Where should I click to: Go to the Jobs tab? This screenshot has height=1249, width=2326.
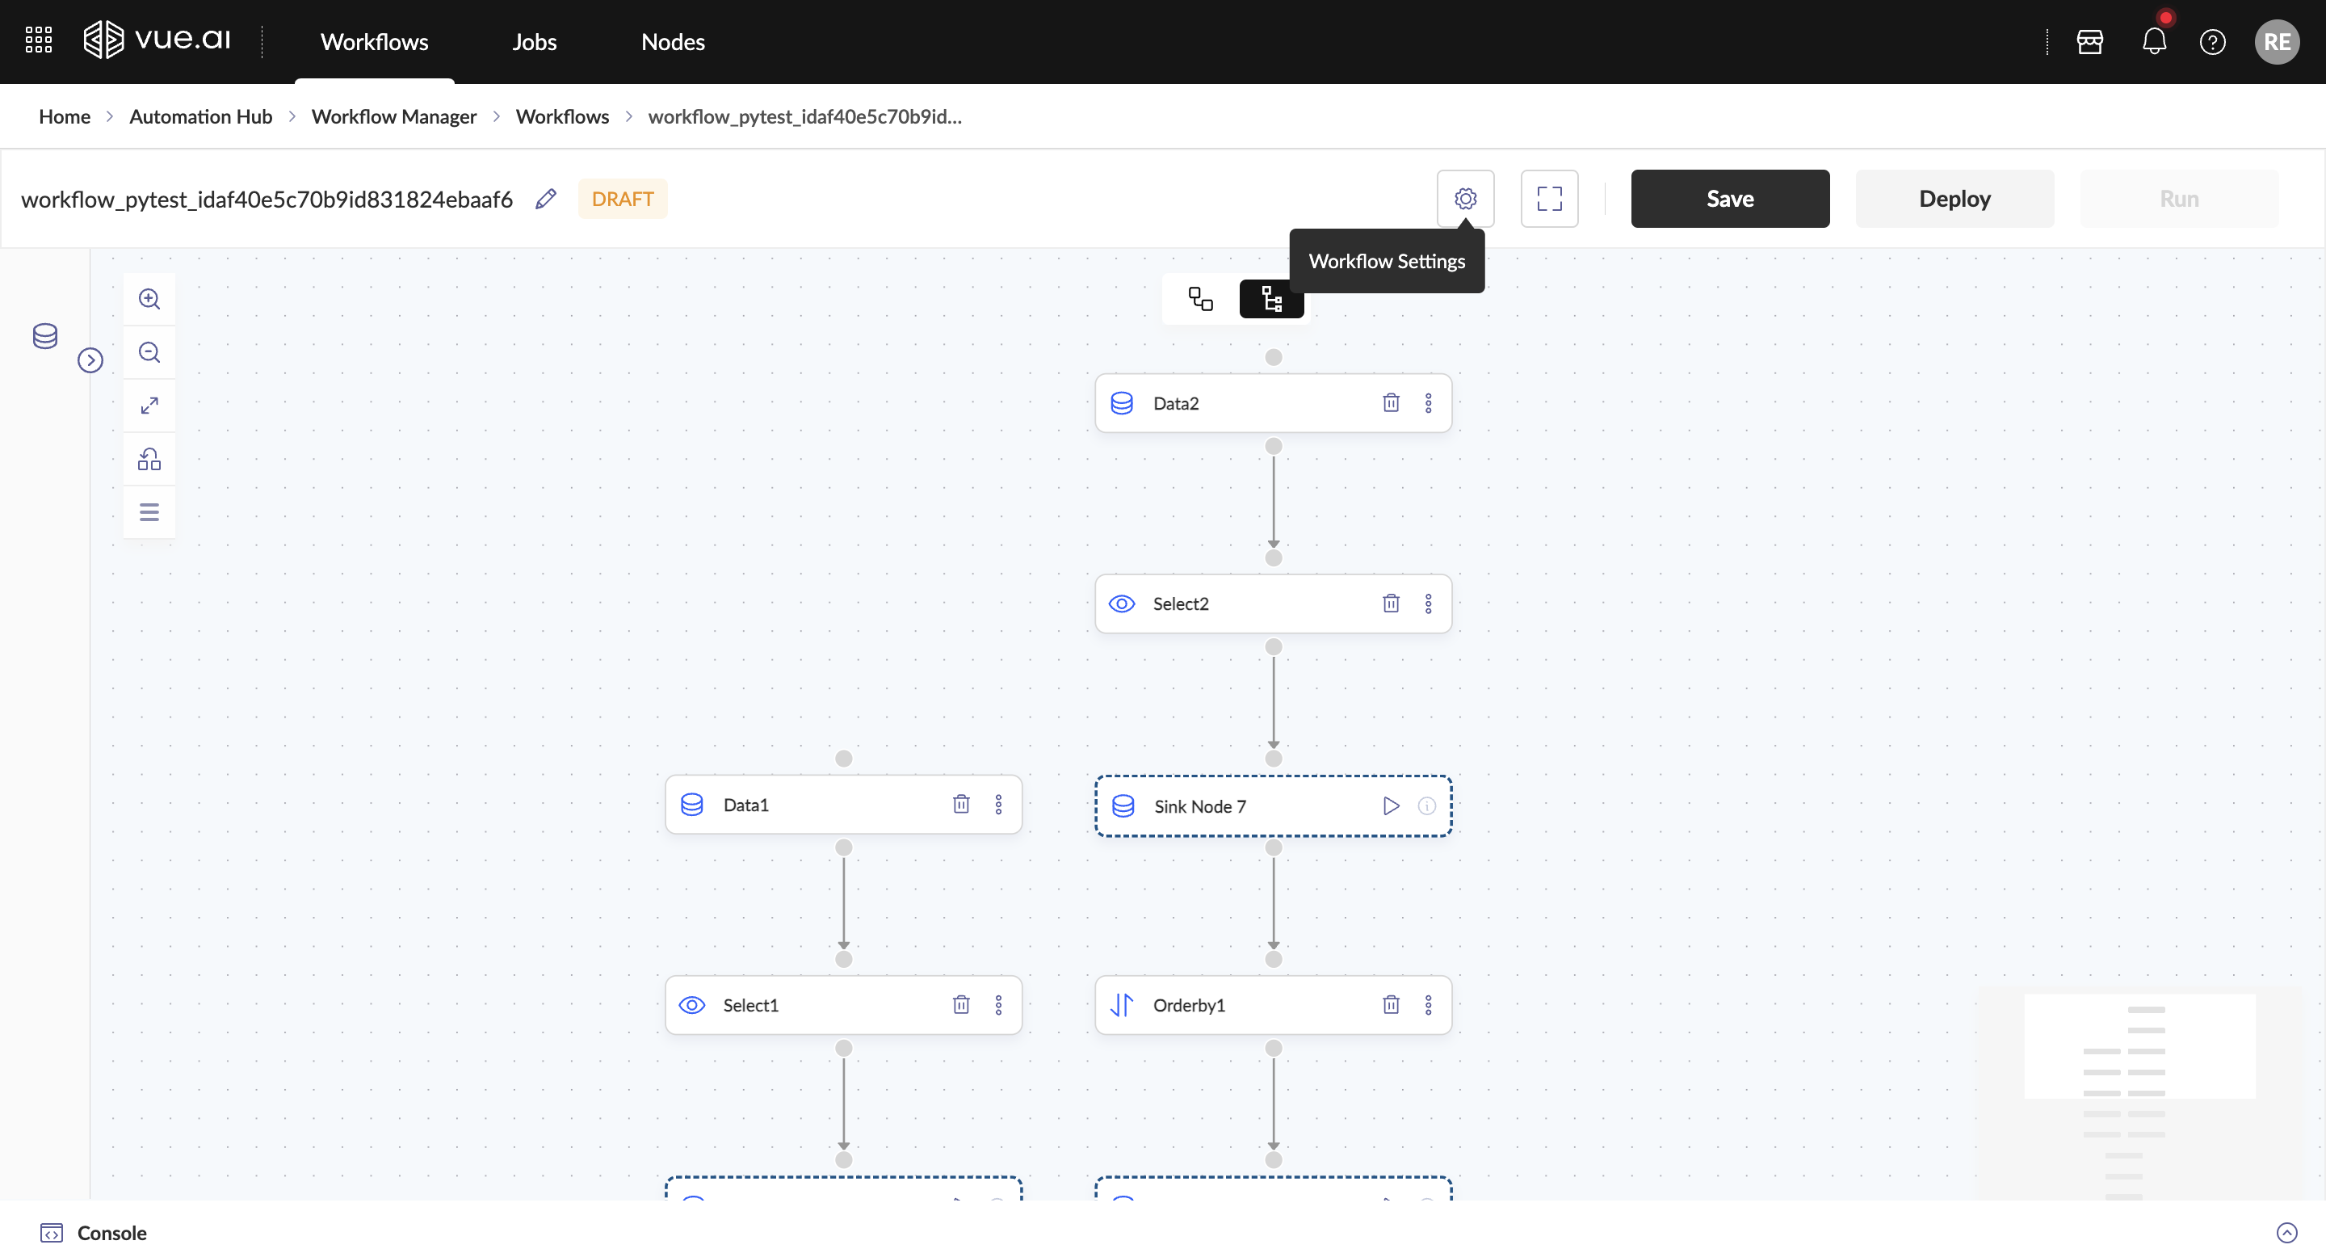pos(534,41)
